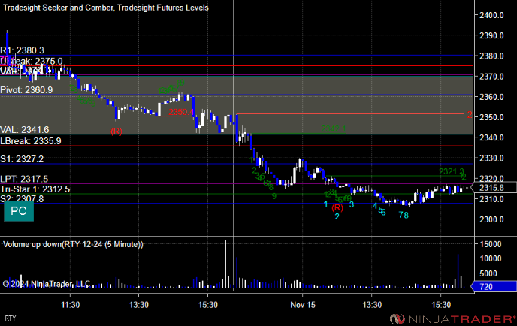Click the RTY instrument label at bottom left

click(11, 318)
